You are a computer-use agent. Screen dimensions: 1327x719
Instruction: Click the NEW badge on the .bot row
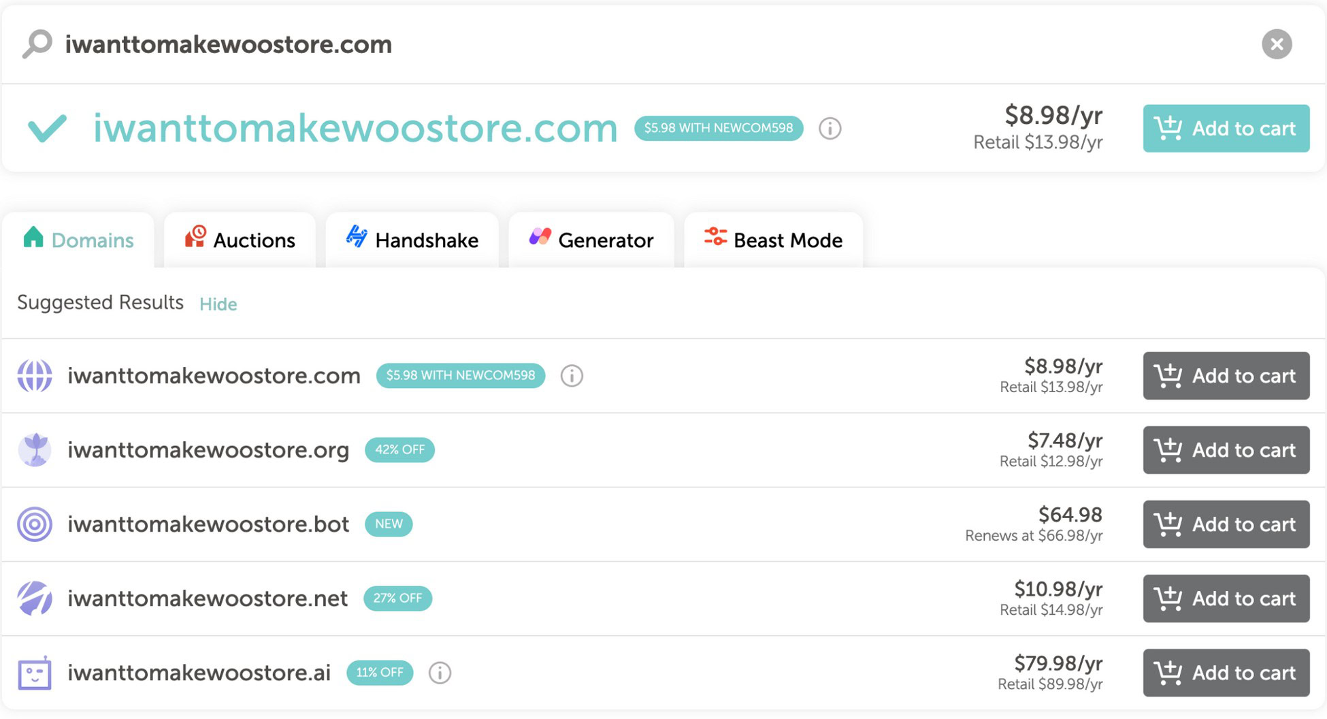coord(389,524)
